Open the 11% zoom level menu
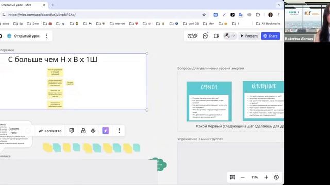Image resolution: width=330 pixels, height=185 pixels. coord(254,177)
